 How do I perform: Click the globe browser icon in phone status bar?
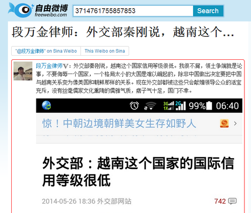coord(47,105)
